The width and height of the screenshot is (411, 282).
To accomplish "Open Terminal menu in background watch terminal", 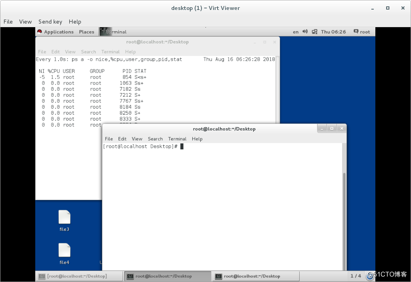I will [x=110, y=52].
